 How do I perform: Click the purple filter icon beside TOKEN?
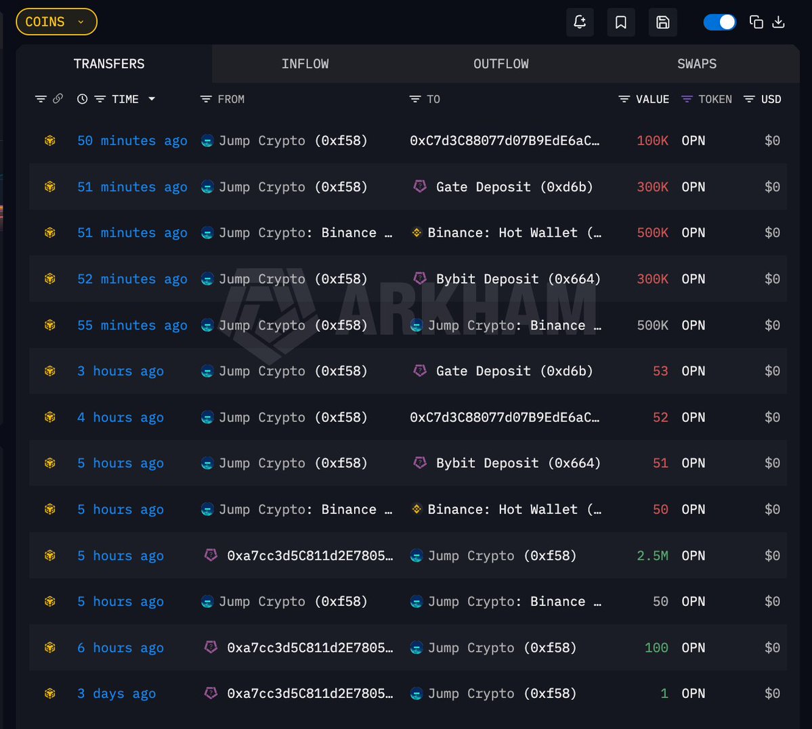(x=687, y=99)
